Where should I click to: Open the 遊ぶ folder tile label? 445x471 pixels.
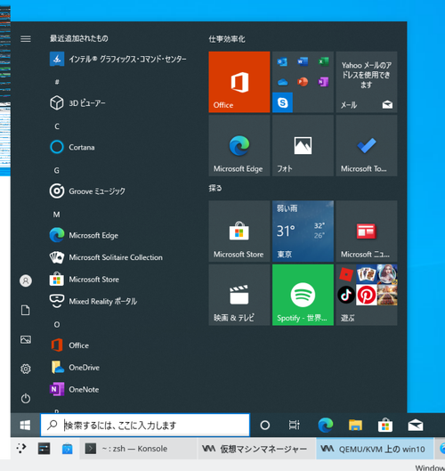pyautogui.click(x=347, y=318)
